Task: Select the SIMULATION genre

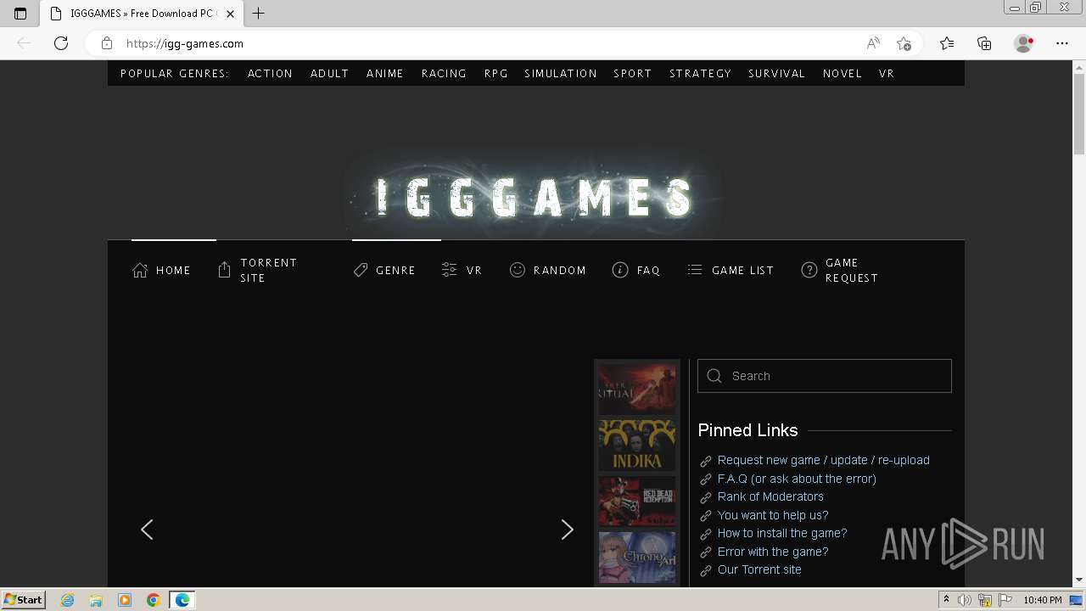Action: point(561,73)
